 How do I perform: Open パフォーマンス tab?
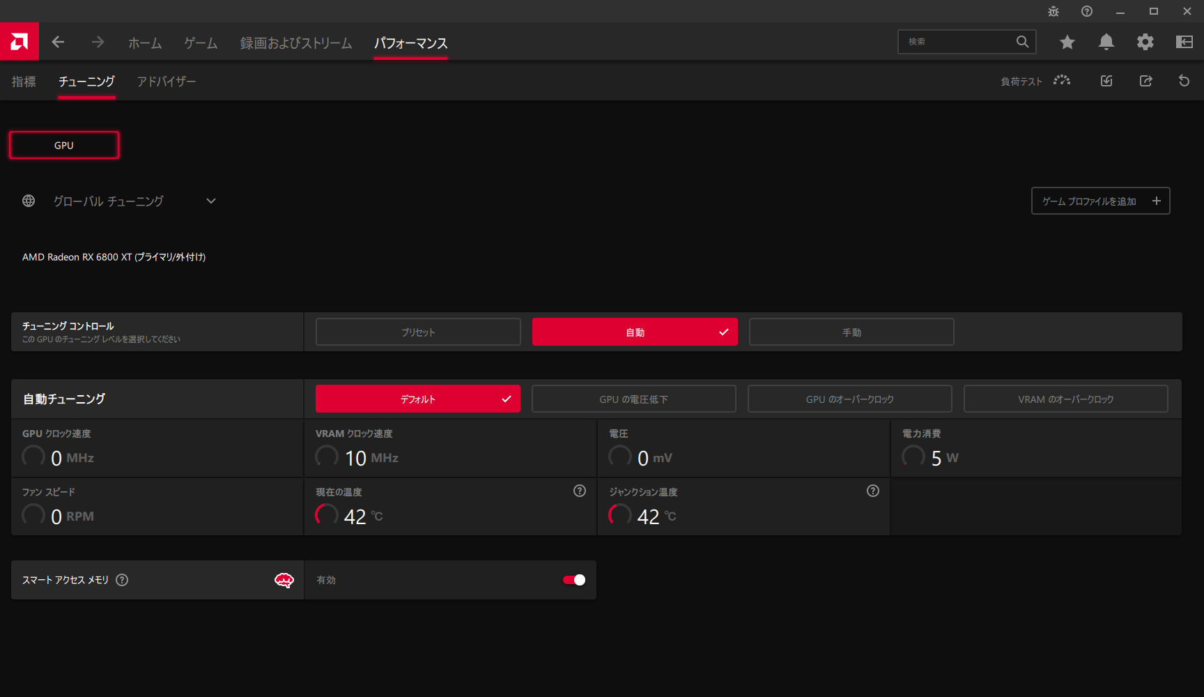pos(411,43)
